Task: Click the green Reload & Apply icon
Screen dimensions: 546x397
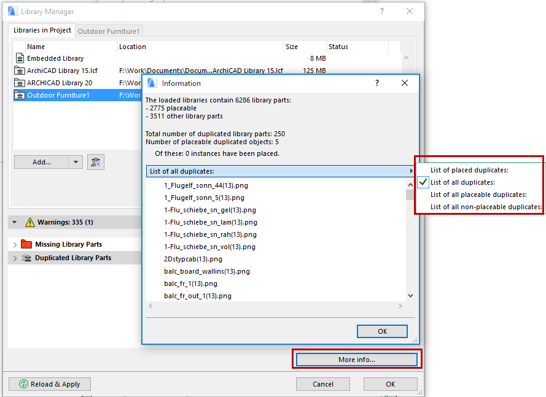Action: click(x=23, y=384)
